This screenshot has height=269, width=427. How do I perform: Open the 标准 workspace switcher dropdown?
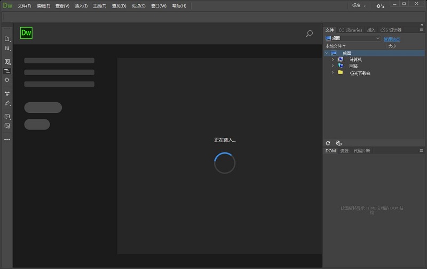pos(359,6)
